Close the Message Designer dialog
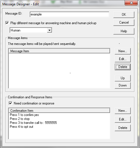The image size is (140, 148). 131,3
